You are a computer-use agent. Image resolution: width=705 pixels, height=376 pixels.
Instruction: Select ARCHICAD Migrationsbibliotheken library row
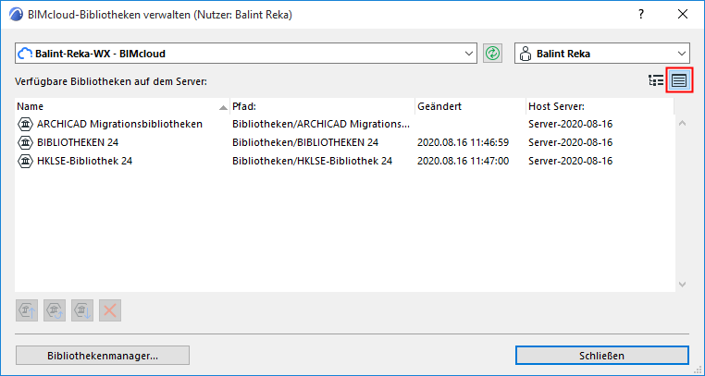(118, 124)
